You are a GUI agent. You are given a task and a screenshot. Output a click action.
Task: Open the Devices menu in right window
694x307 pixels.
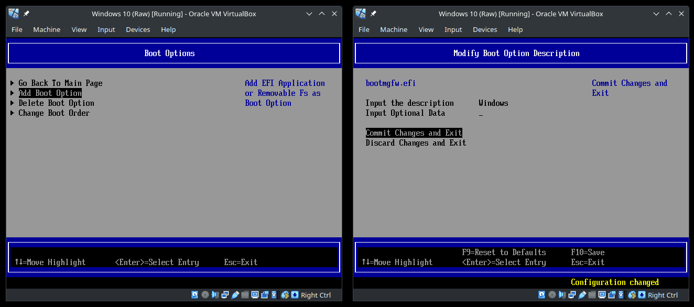(x=485, y=30)
